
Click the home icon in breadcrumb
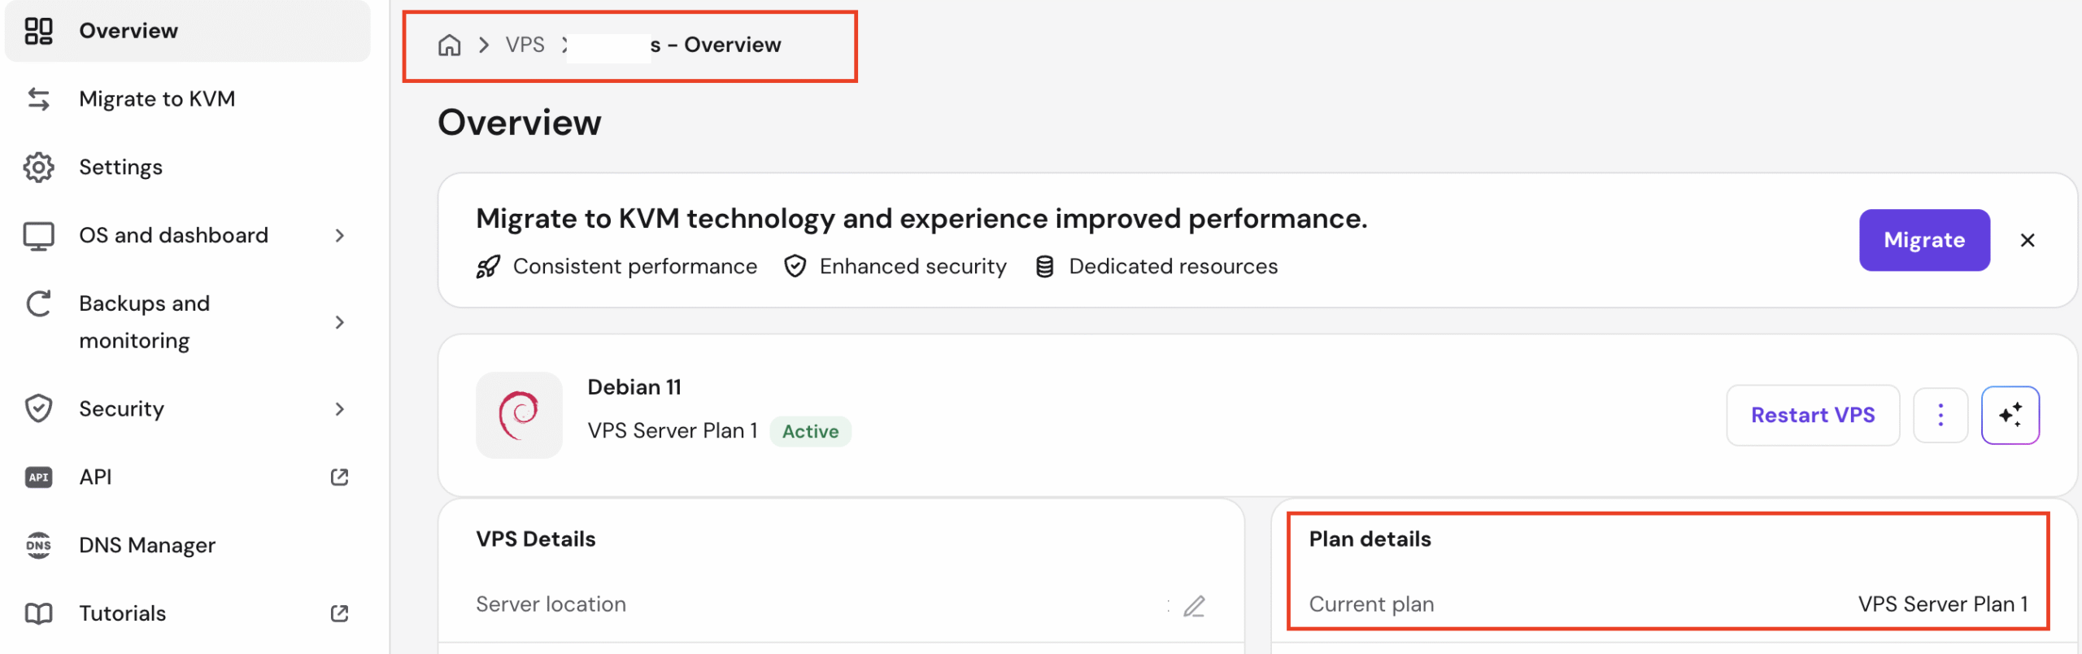tap(449, 45)
